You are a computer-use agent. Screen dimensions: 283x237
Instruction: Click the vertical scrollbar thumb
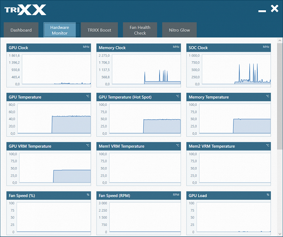(x=280, y=96)
